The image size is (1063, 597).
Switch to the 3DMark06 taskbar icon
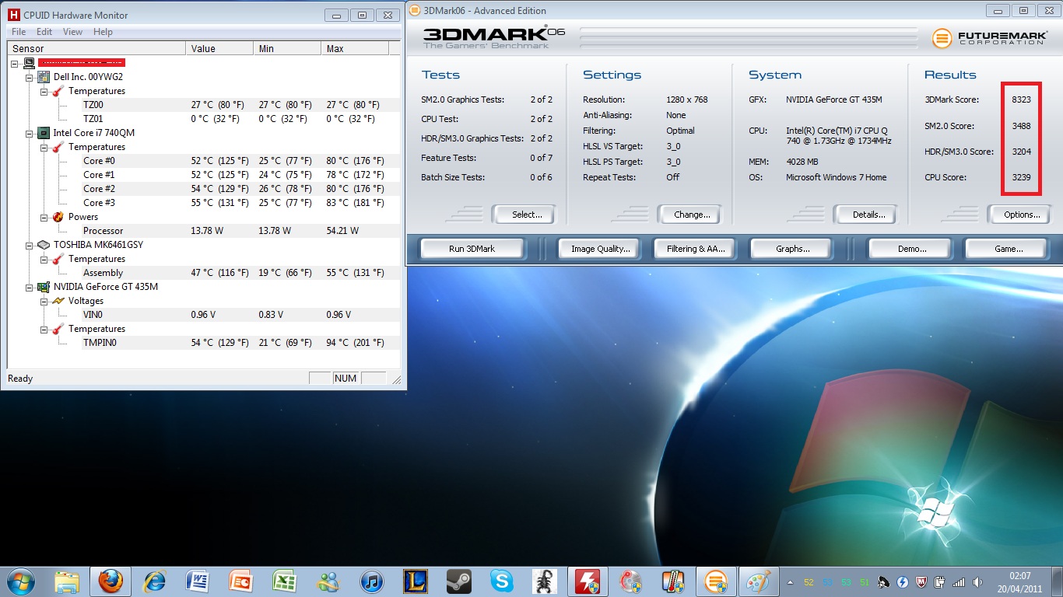(x=715, y=581)
